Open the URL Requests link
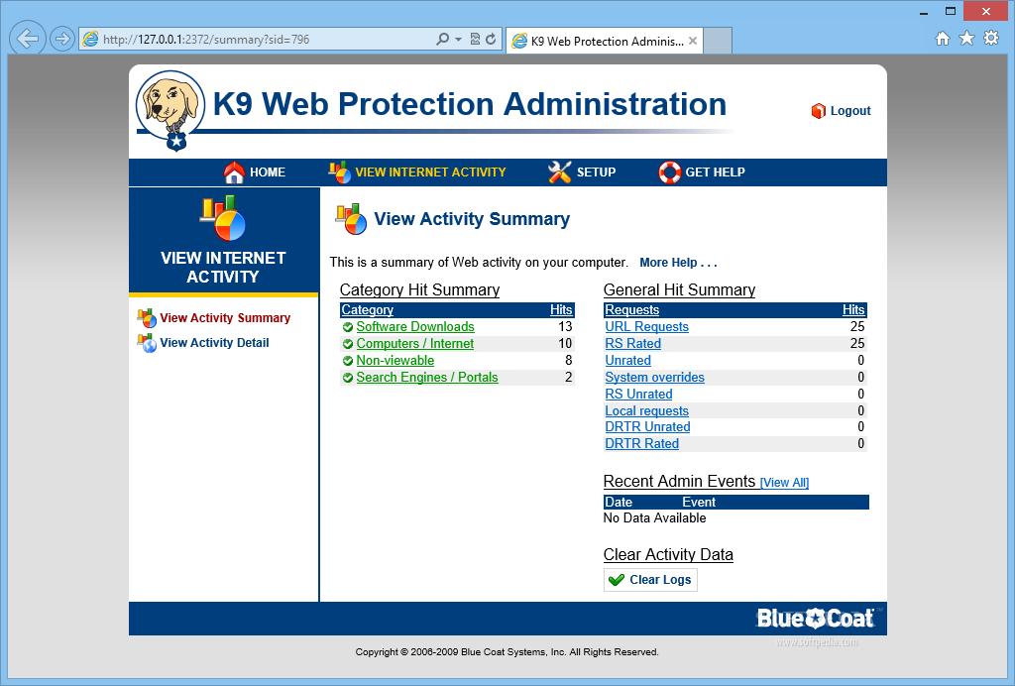The width and height of the screenshot is (1015, 686). tap(646, 327)
